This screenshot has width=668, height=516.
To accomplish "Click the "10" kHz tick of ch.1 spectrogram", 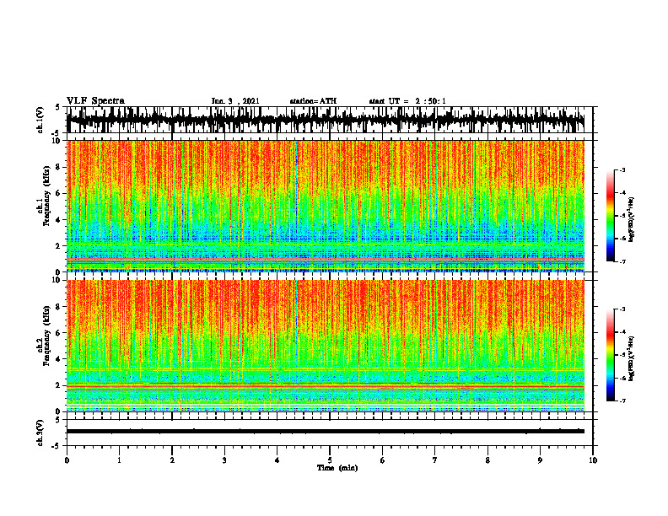I will [57, 142].
